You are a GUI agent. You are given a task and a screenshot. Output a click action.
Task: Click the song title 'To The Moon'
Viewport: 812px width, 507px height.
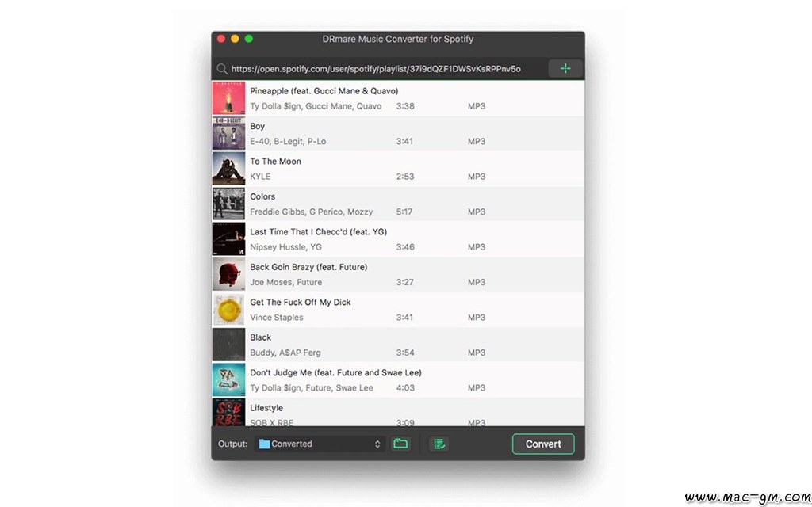pos(275,162)
